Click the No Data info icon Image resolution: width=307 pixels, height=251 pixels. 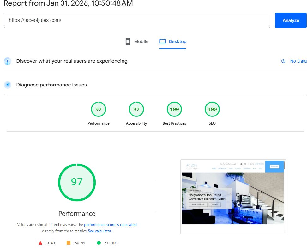pos(283,61)
